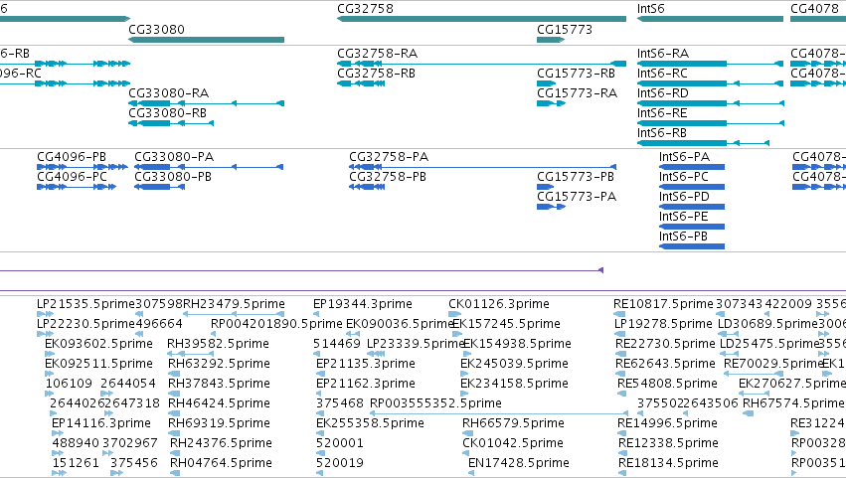
Task: Select the CG33080-RB transcript
Action: [171, 123]
